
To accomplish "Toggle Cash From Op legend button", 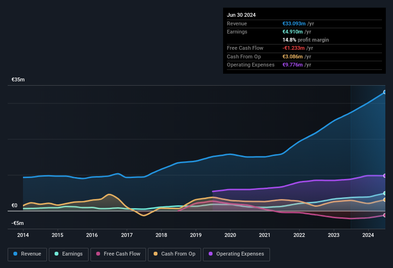I will (x=174, y=254).
